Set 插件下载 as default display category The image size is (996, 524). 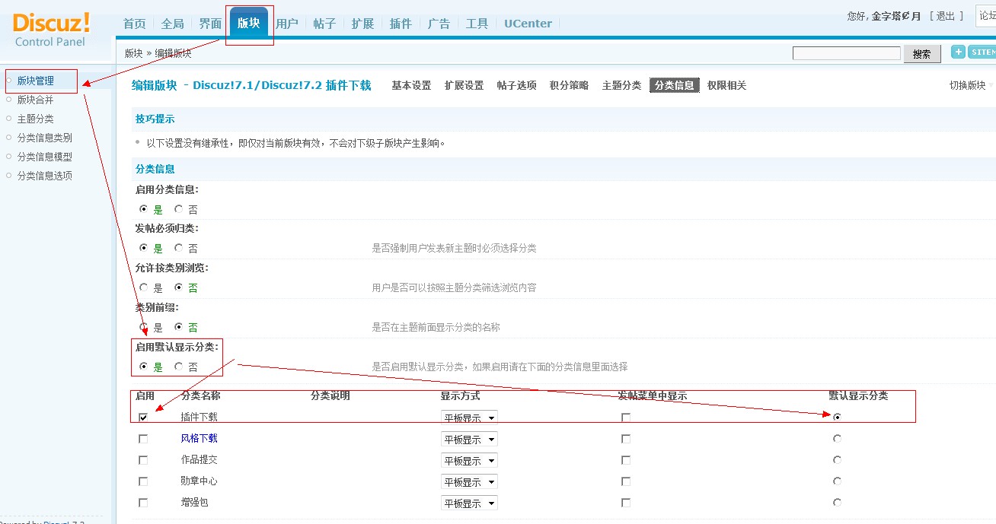coord(838,417)
